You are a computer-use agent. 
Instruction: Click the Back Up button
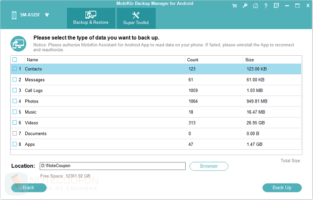[x=282, y=187]
